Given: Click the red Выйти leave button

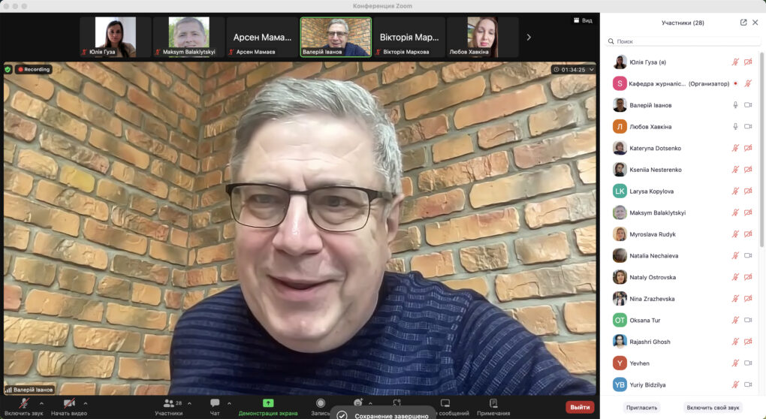Looking at the screenshot, I should (x=581, y=407).
